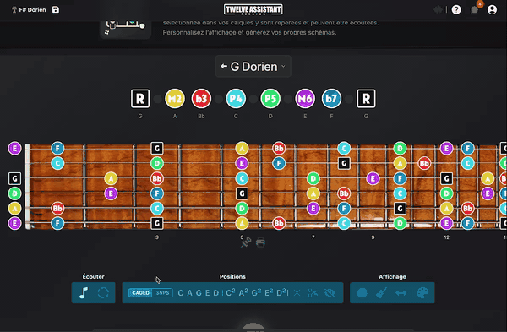Image resolution: width=507 pixels, height=332 pixels.
Task: Open the user account profile icon
Action: [x=492, y=9]
